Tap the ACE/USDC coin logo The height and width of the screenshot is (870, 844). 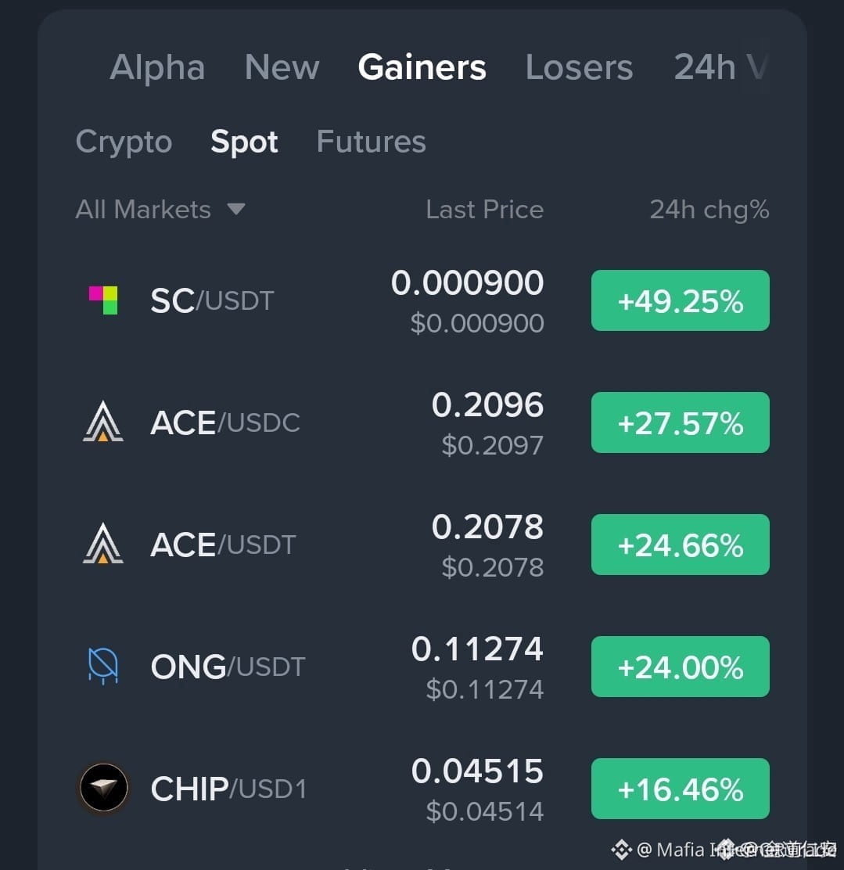(x=103, y=422)
